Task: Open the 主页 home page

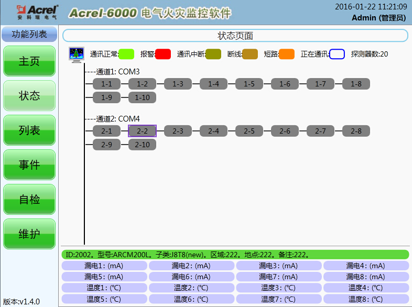Action: (29, 61)
